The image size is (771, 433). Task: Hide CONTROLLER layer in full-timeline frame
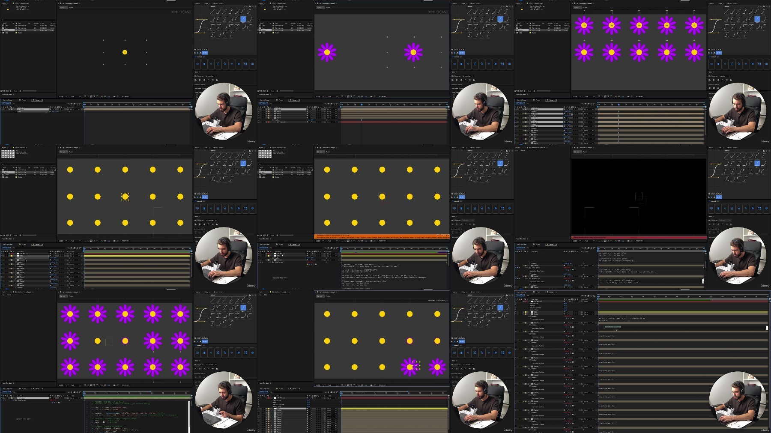tap(516, 302)
